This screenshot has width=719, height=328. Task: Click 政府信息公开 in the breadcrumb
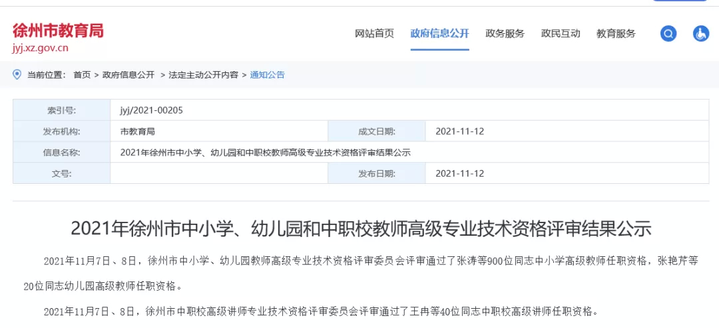128,75
